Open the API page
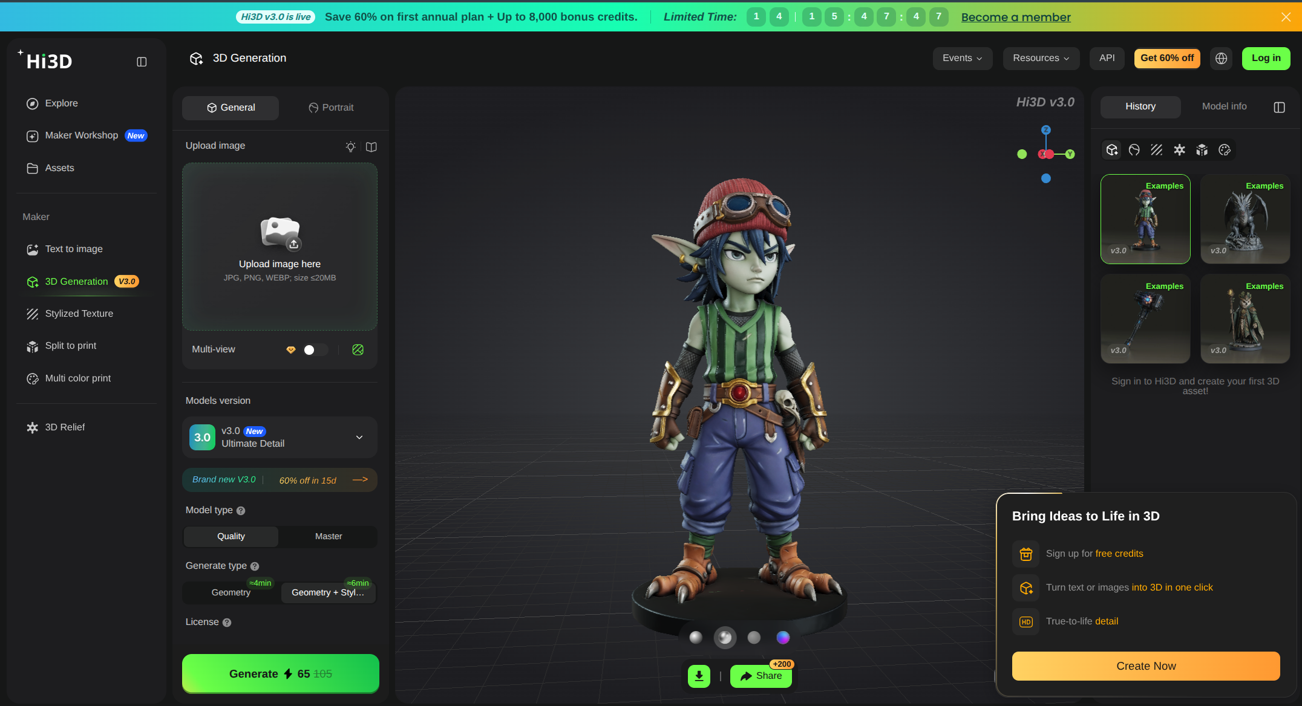 click(1107, 58)
